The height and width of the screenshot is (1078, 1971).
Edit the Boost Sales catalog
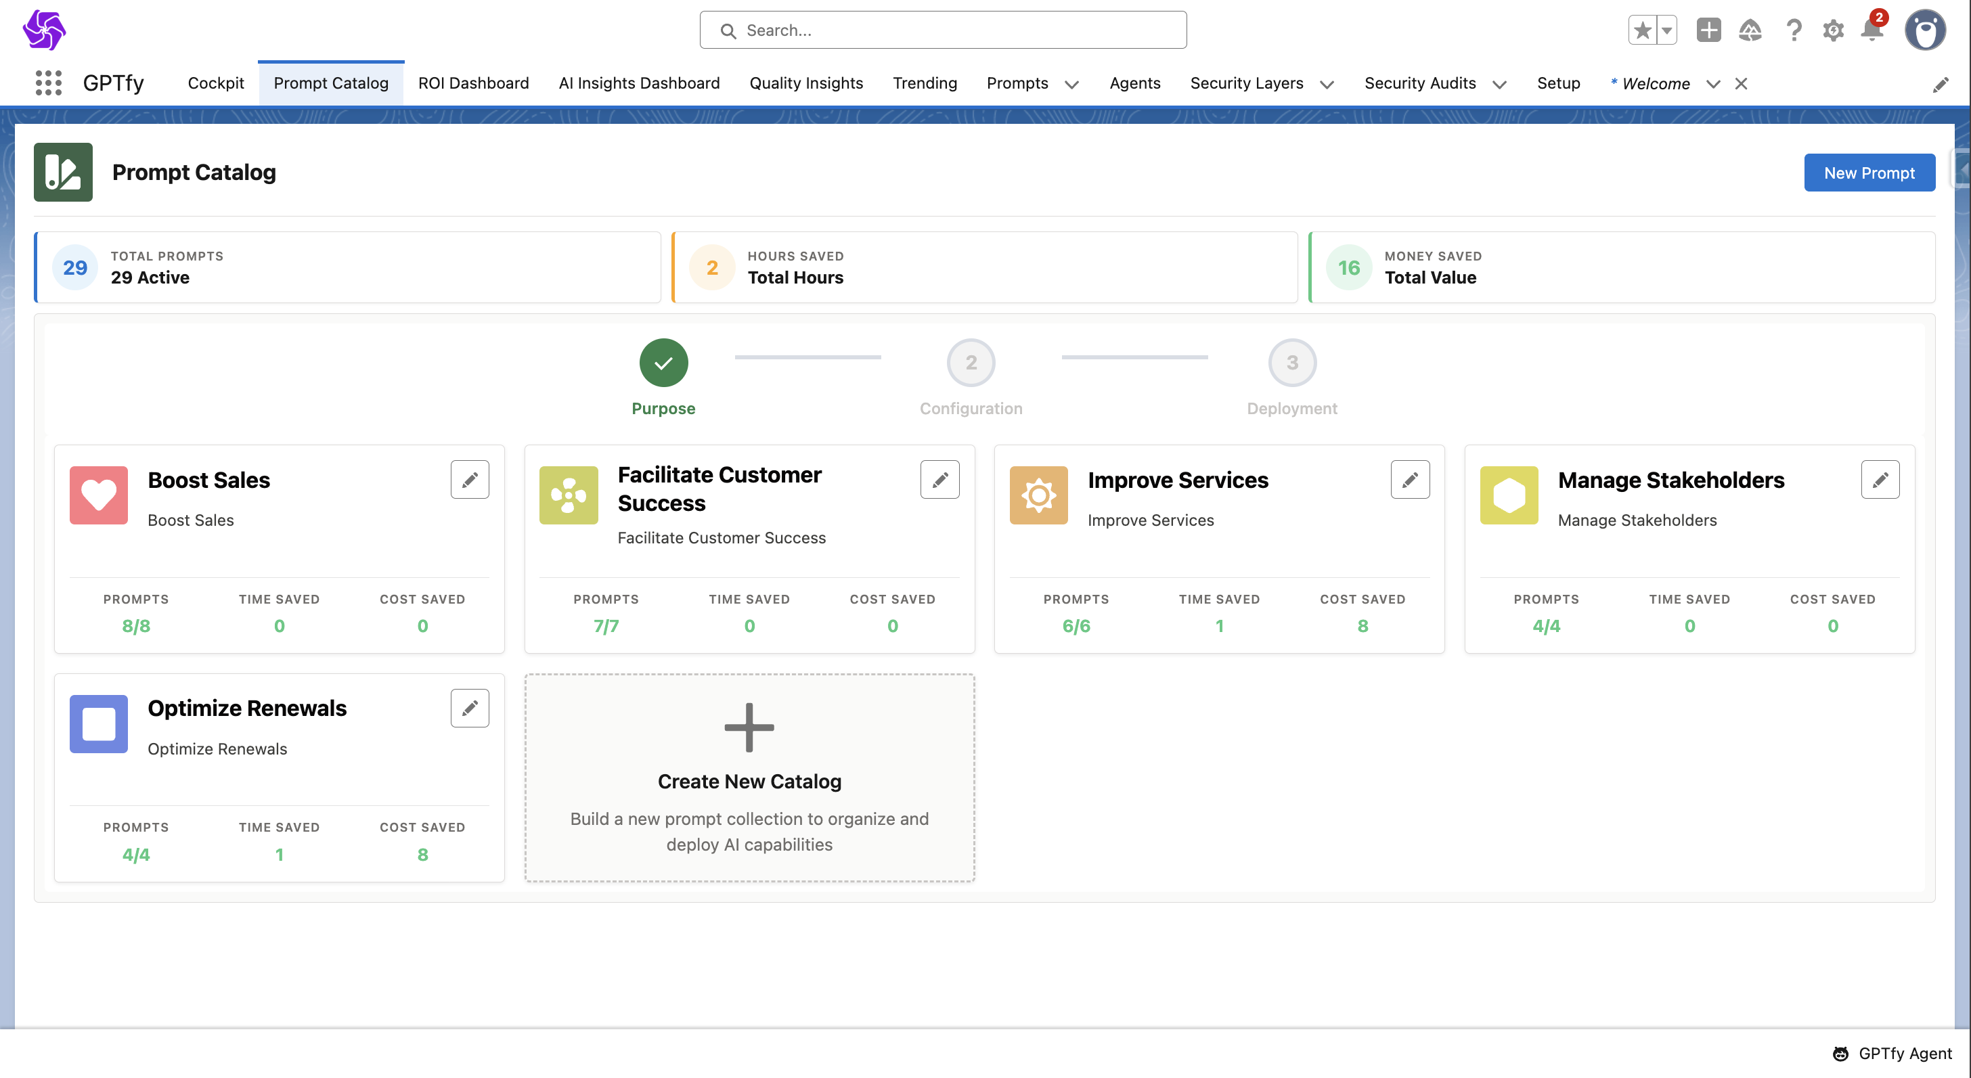(x=469, y=480)
